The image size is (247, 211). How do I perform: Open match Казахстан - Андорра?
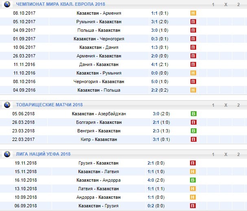pyautogui.click(x=98, y=180)
